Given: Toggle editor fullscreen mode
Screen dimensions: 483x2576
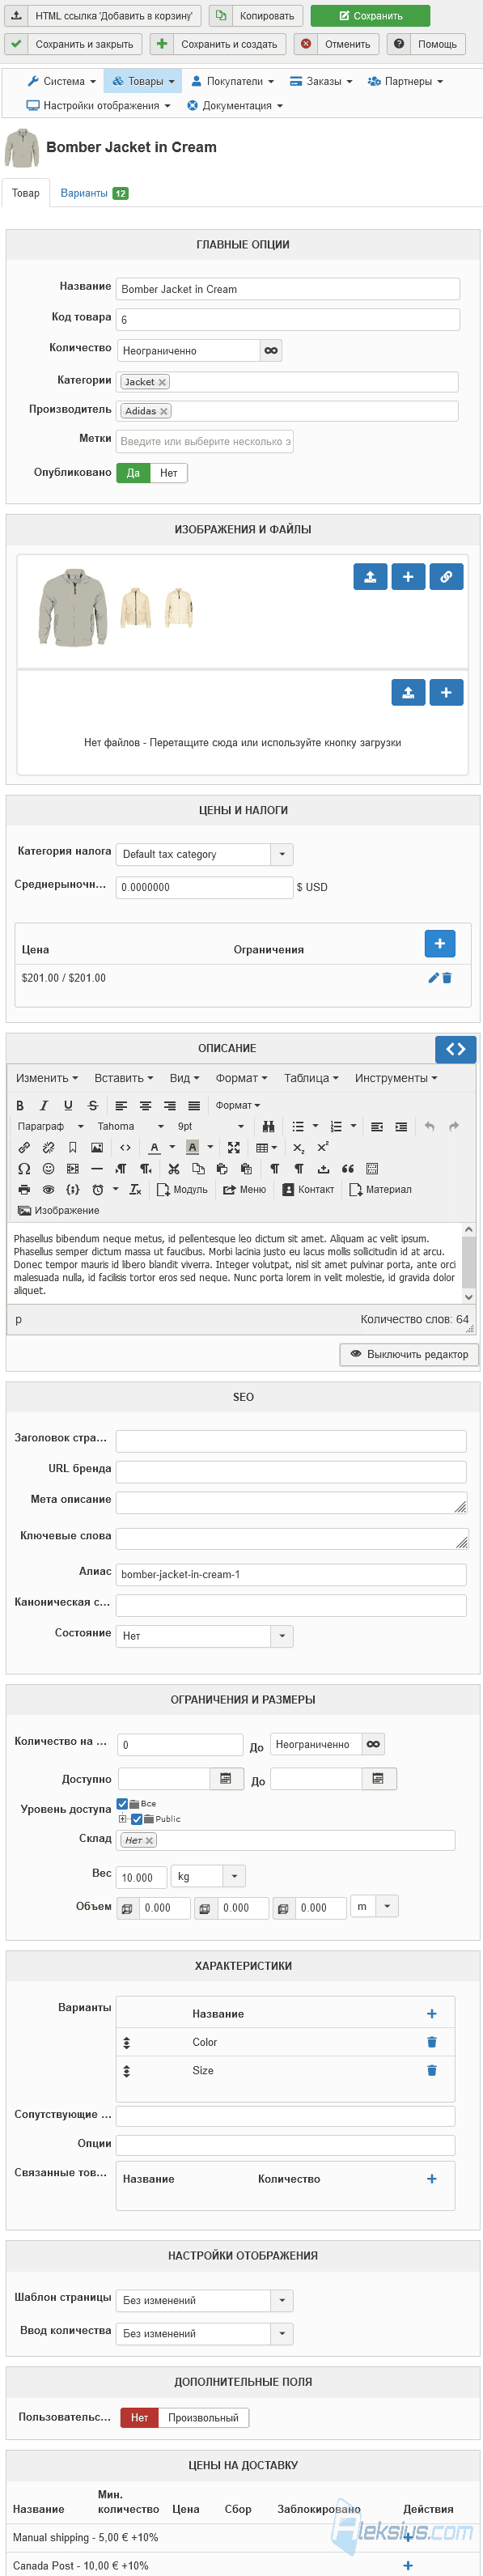Looking at the screenshot, I should pyautogui.click(x=234, y=1147).
